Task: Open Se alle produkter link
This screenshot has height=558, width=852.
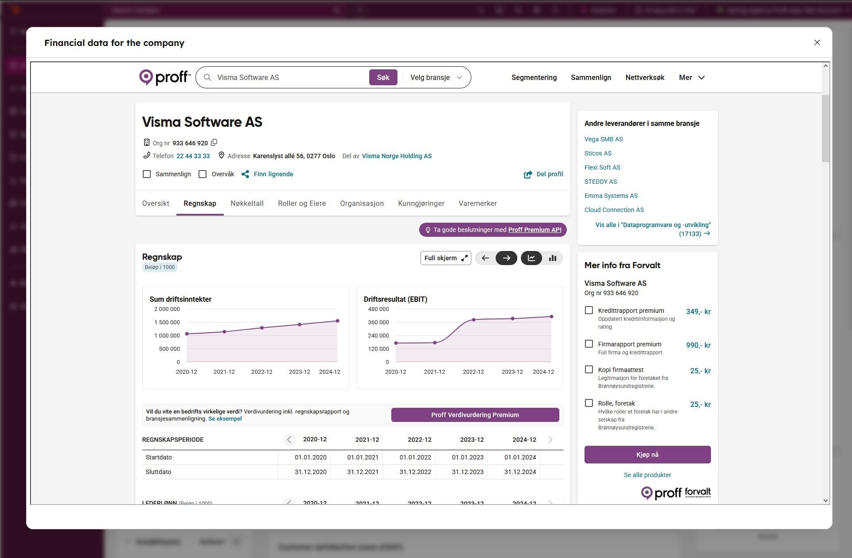Action: [x=648, y=475]
